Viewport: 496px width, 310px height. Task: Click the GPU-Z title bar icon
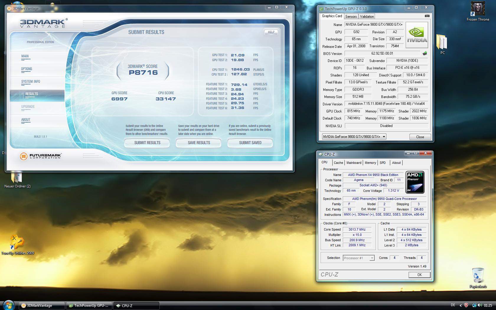coord(321,9)
